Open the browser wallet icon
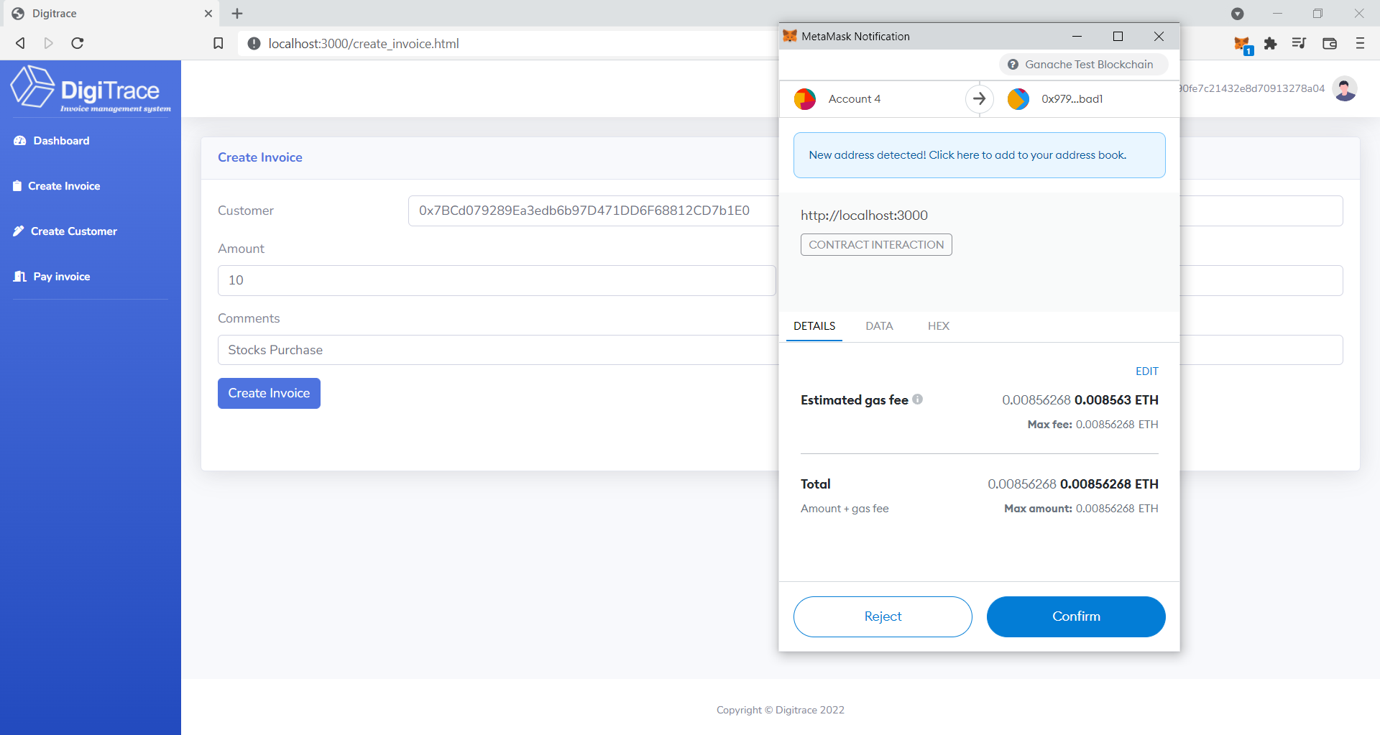 coord(1330,44)
